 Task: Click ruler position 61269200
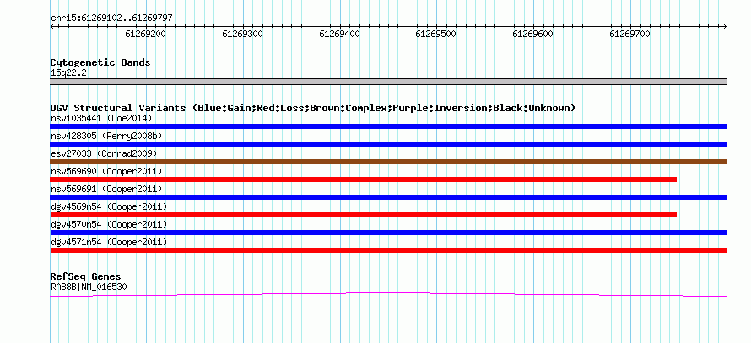146,34
